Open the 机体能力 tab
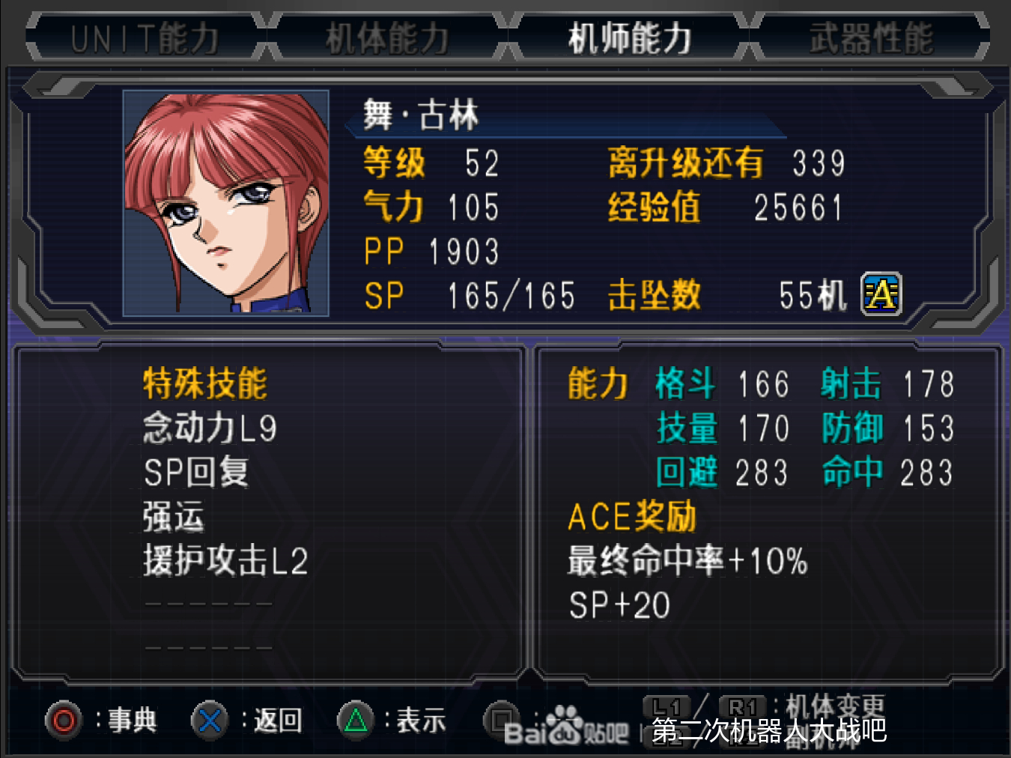 [387, 38]
